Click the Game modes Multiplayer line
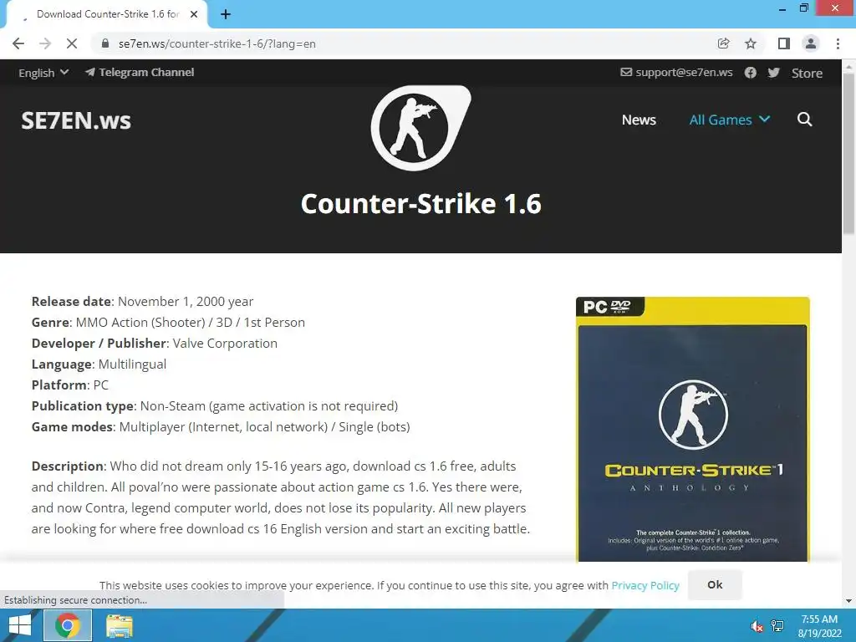856x642 pixels. pos(221,427)
